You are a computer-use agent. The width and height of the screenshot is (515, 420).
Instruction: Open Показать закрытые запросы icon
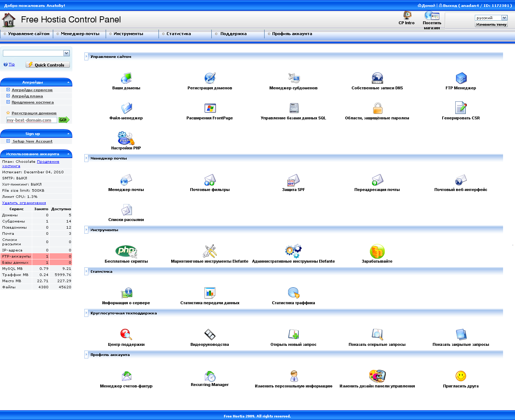461,334
